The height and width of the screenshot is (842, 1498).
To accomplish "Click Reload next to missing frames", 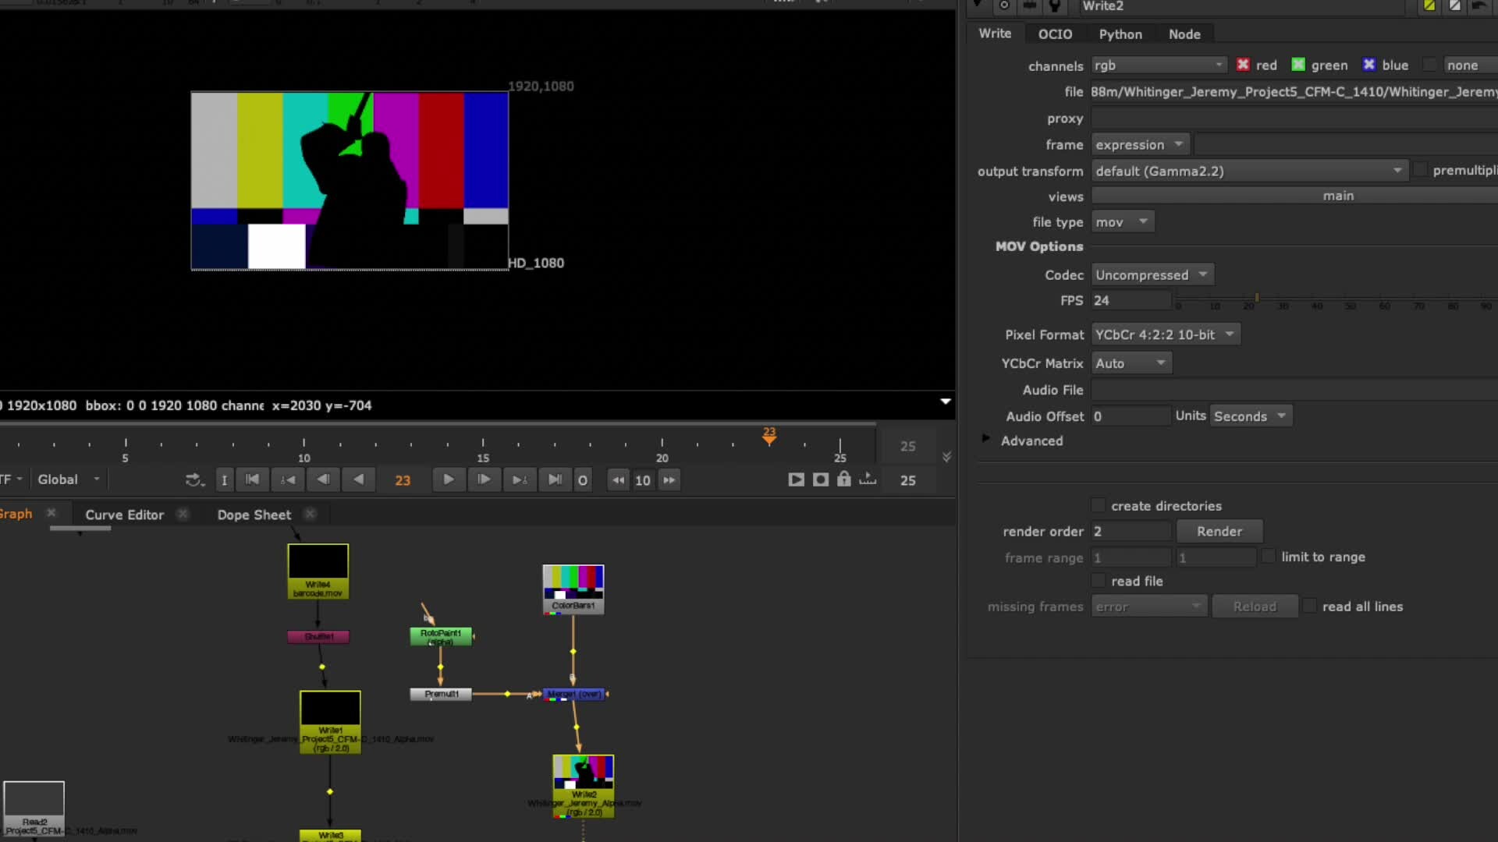I will click(x=1254, y=606).
